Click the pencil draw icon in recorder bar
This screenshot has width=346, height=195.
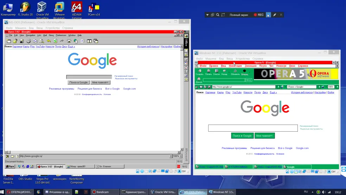click(275, 15)
